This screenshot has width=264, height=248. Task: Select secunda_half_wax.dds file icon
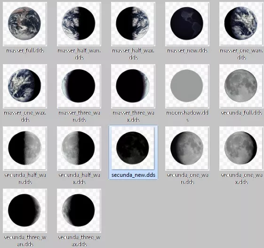click(x=79, y=149)
